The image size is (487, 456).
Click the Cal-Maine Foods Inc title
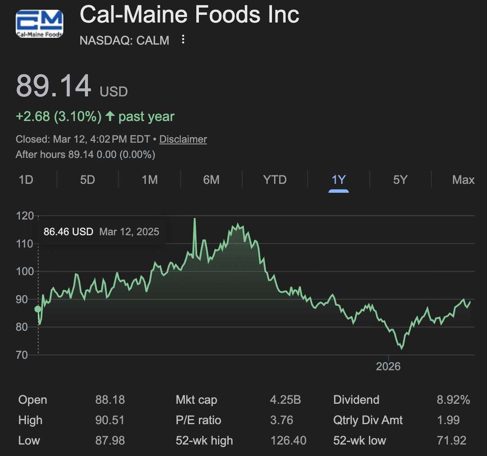(x=189, y=14)
